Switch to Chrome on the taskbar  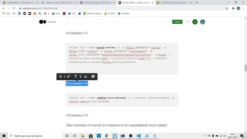(107, 136)
